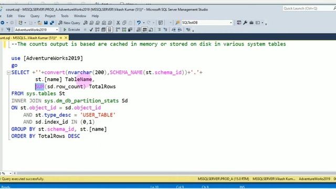Expand the Undo history dropdown arrow

[143, 23]
